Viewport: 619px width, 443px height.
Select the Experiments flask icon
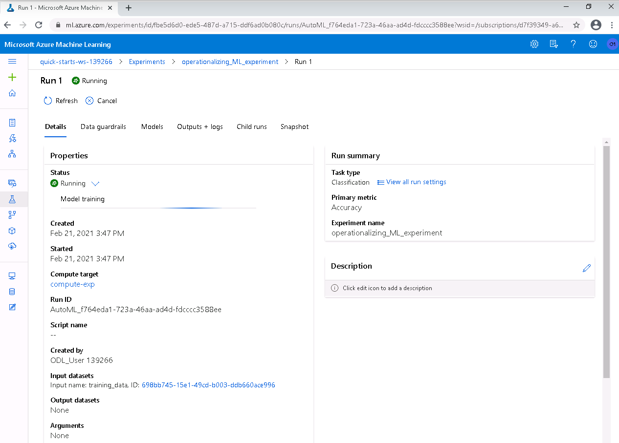pyautogui.click(x=12, y=199)
